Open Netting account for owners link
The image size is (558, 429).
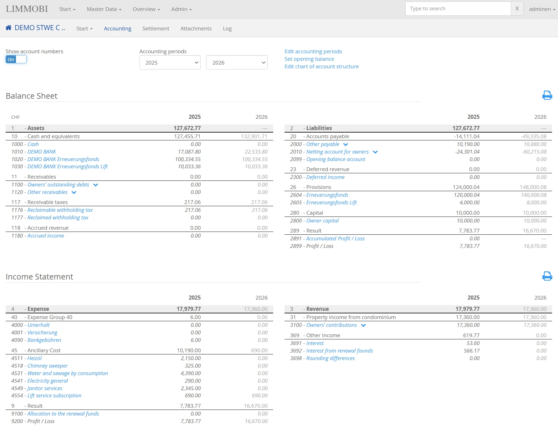coord(337,152)
